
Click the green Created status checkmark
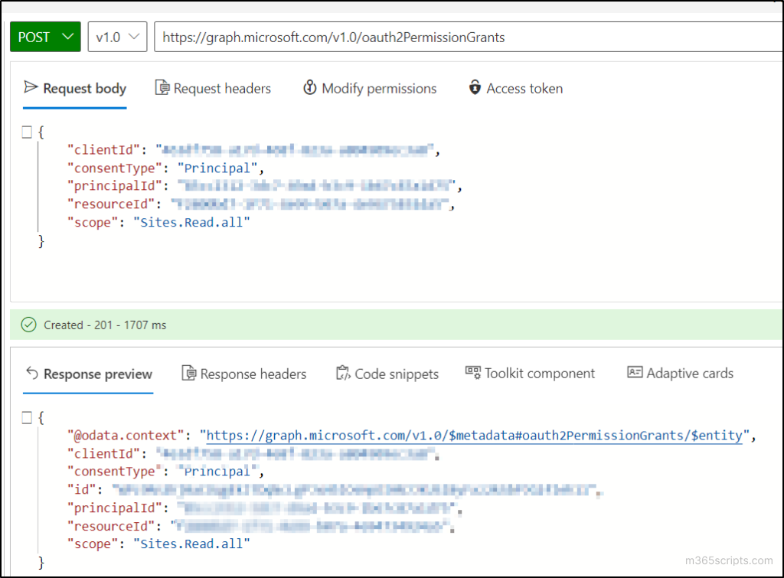29,325
